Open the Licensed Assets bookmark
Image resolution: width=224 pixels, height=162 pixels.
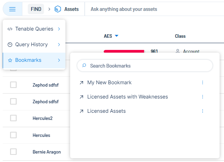(106, 111)
